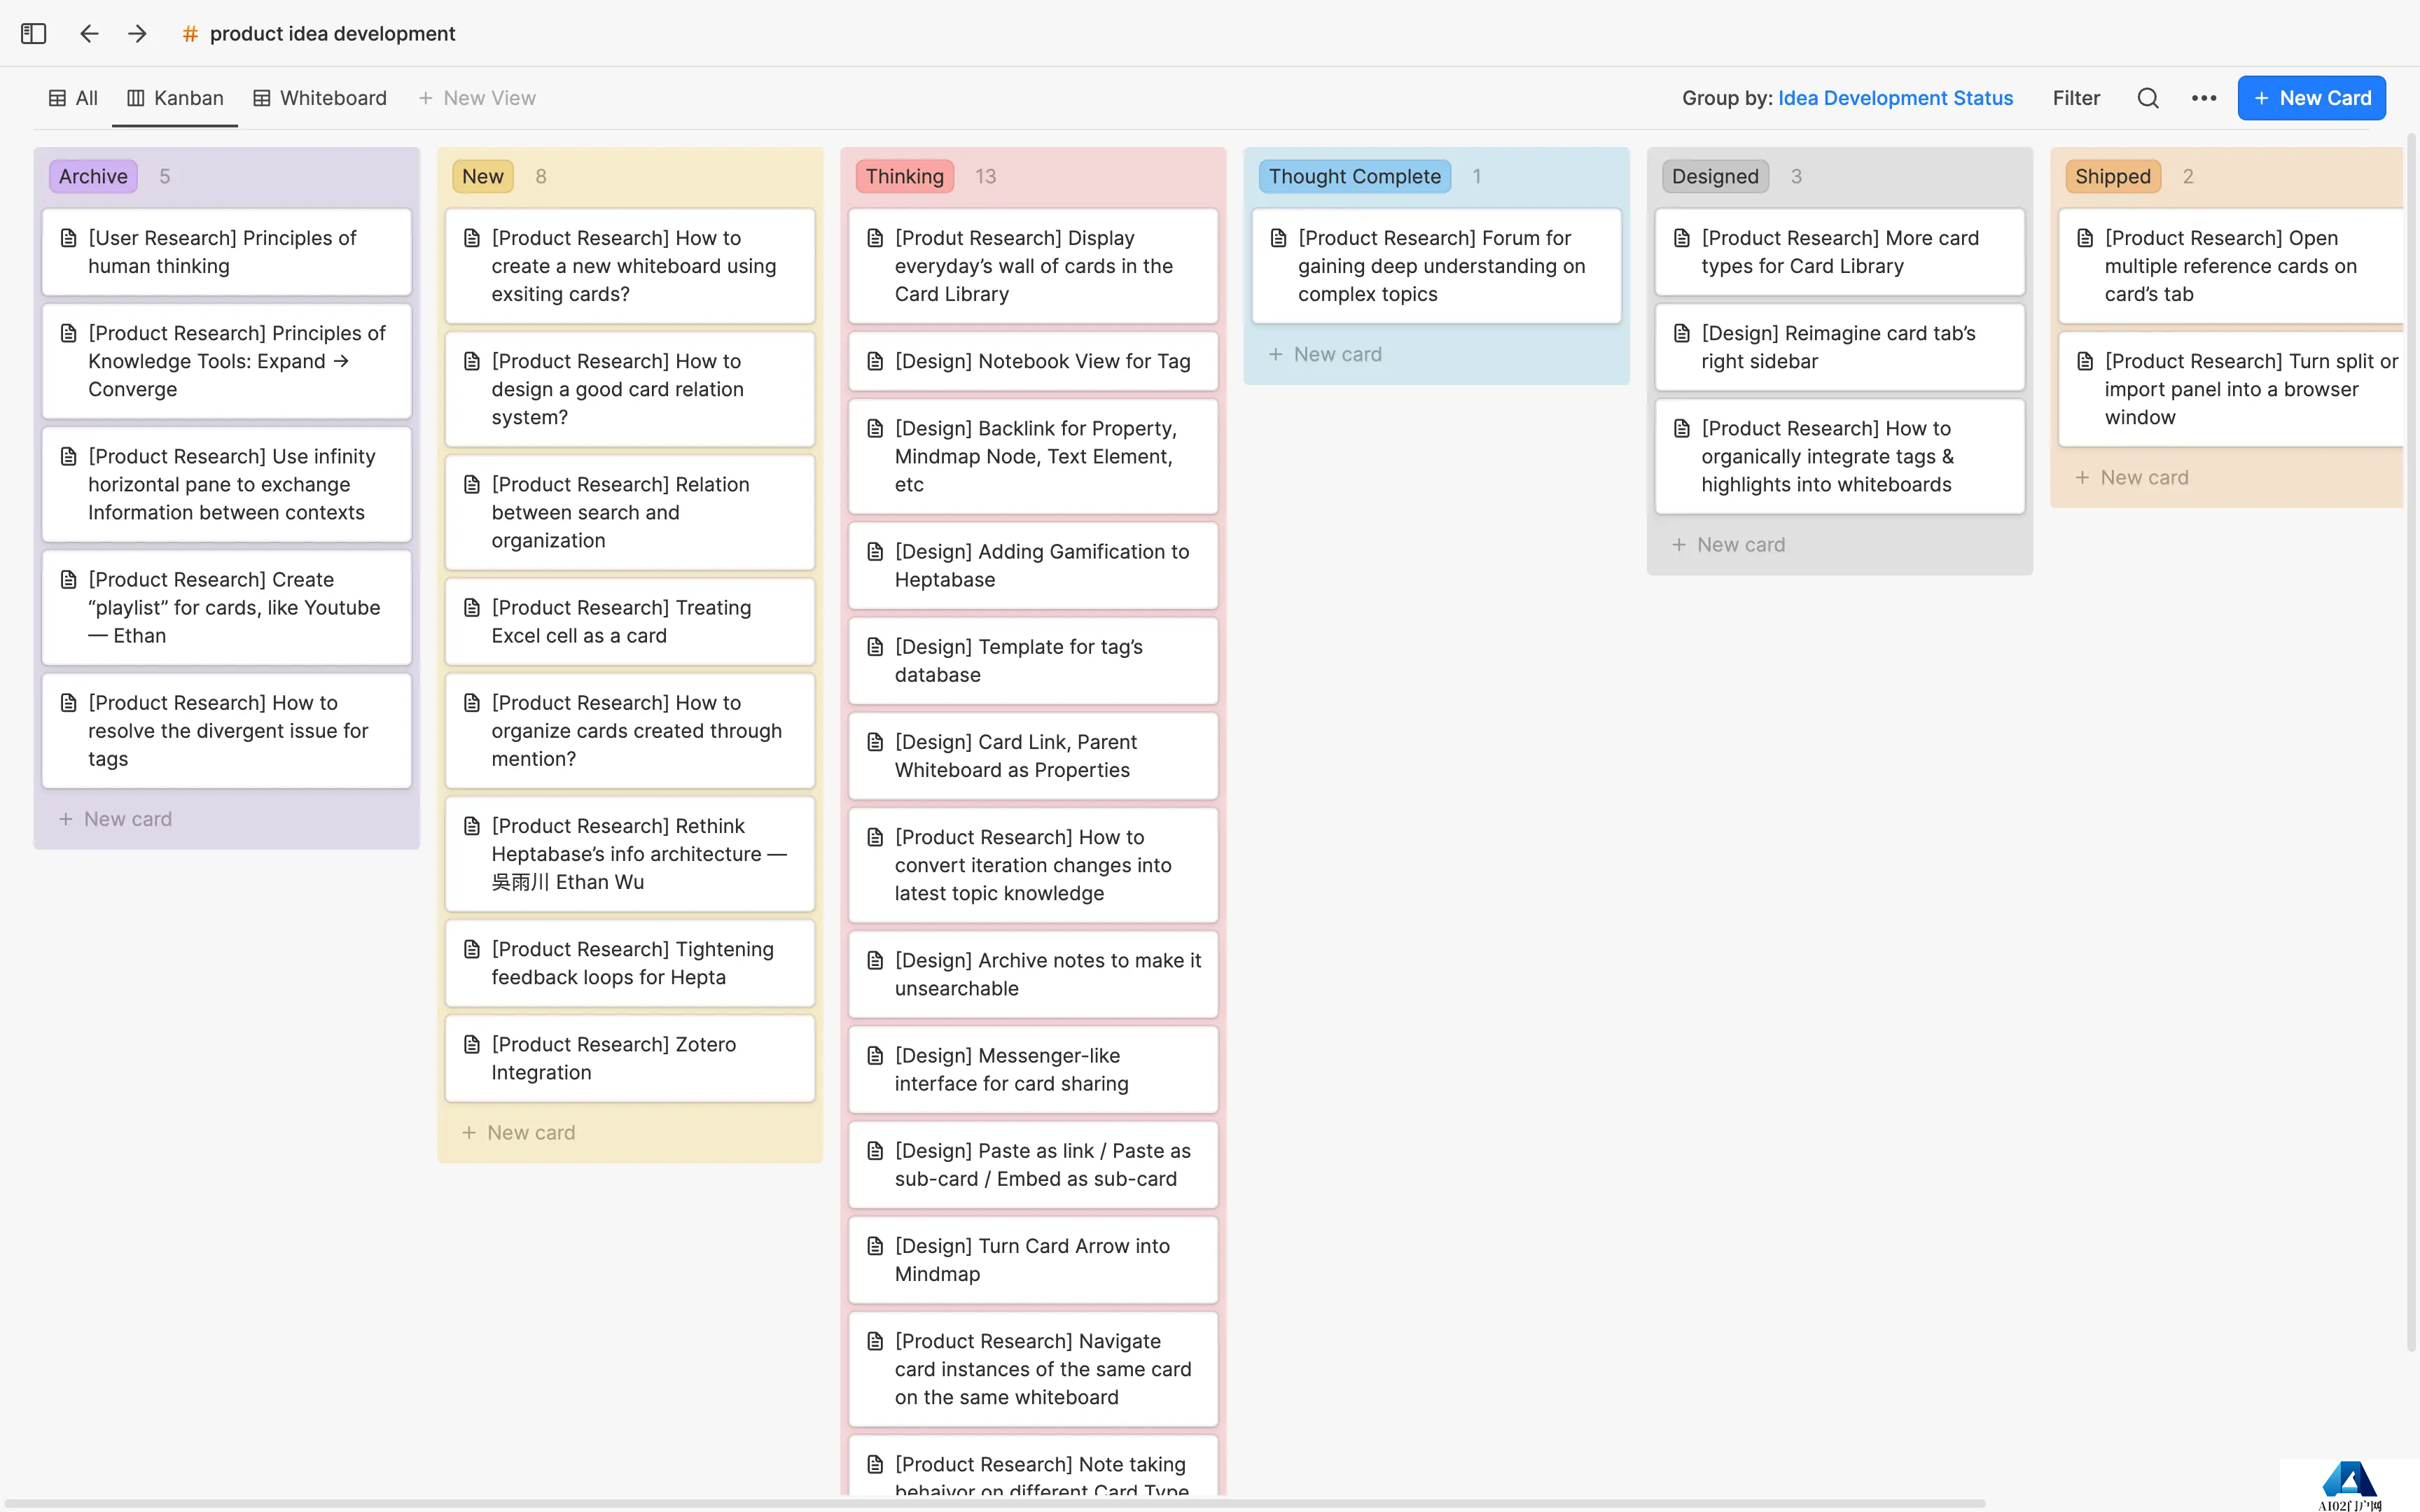Image resolution: width=2420 pixels, height=1512 pixels.
Task: Click the orange Shipped status label
Action: pyautogui.click(x=2112, y=176)
